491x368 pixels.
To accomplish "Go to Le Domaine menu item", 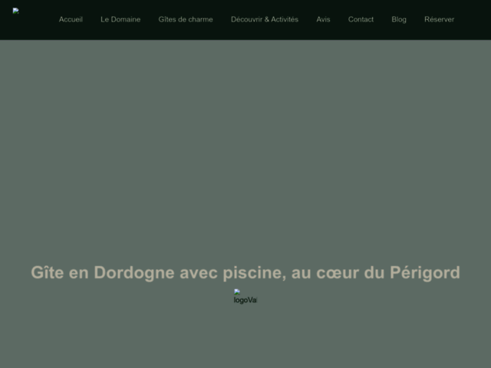I will click(120, 19).
